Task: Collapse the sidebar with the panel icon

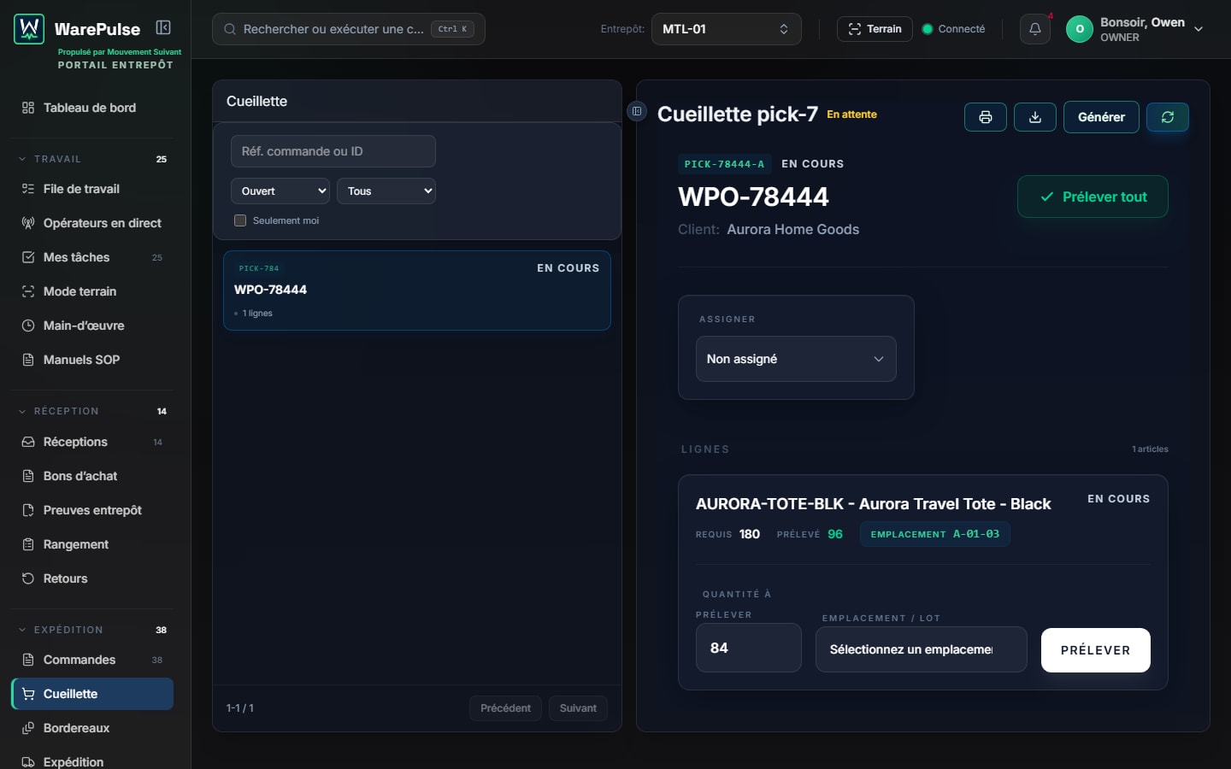Action: point(163,27)
